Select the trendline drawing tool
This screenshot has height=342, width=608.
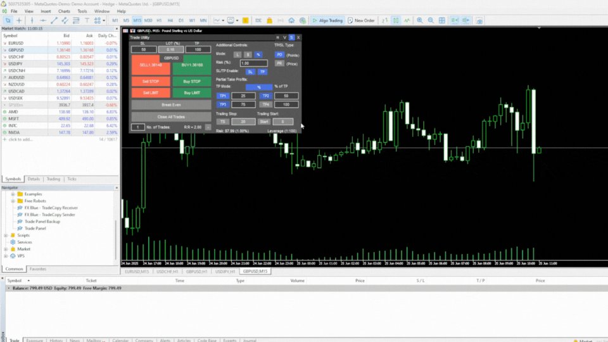(54, 20)
